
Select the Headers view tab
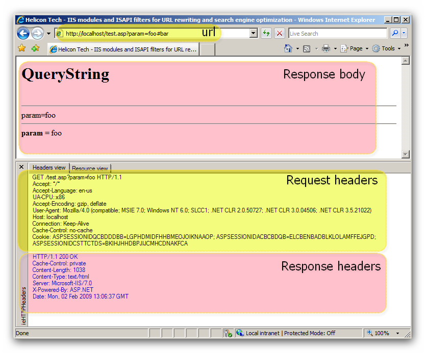click(49, 168)
